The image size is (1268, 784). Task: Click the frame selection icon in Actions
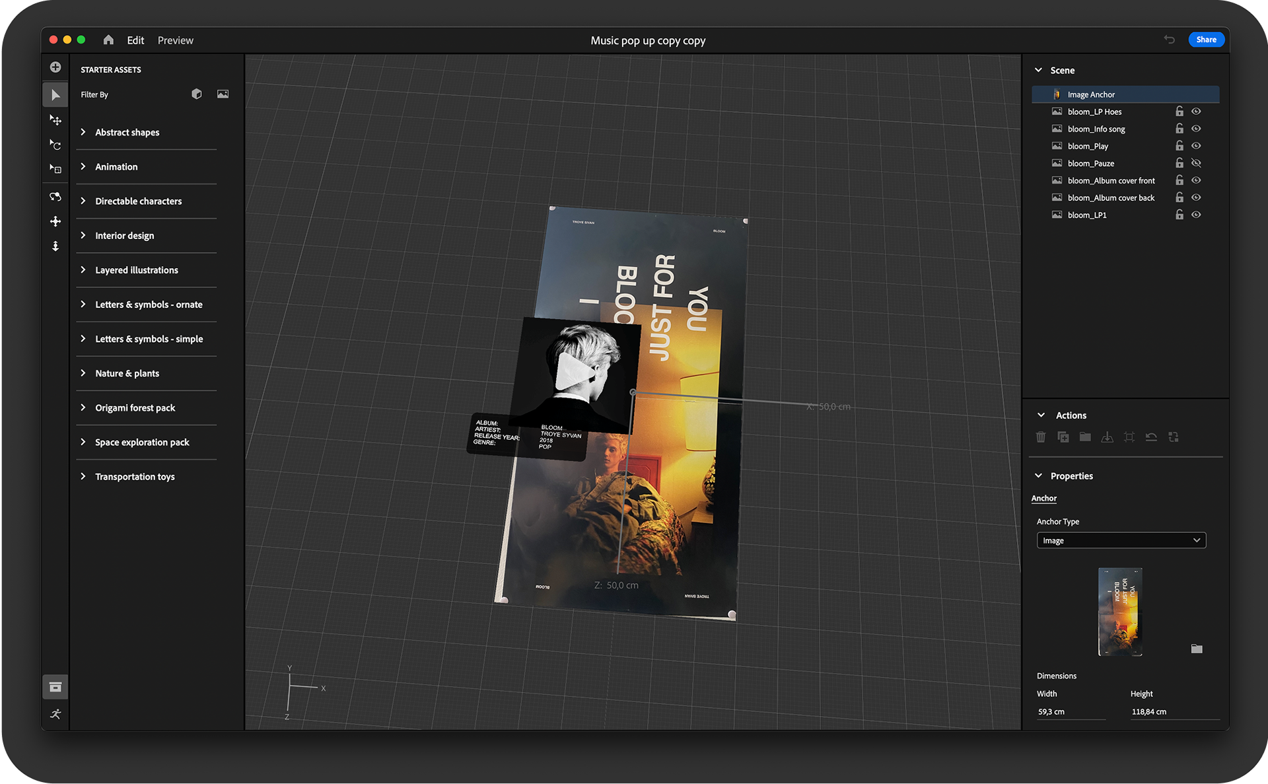coord(1129,437)
